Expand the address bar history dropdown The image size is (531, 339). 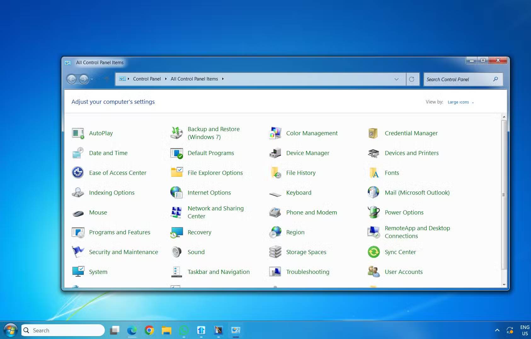[397, 79]
